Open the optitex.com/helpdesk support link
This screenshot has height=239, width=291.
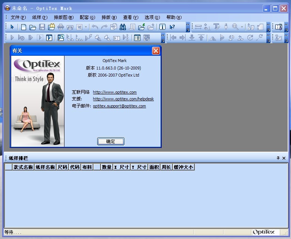pos(123,99)
